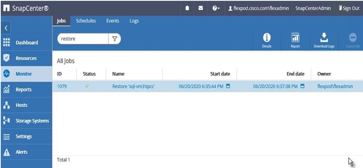The height and width of the screenshot is (168, 363).
Task: Open the Reports page
Action: coord(26,90)
